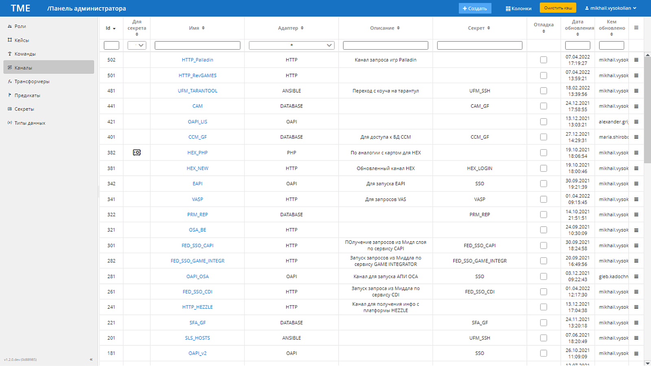Open Команды in sidebar

coord(49,54)
